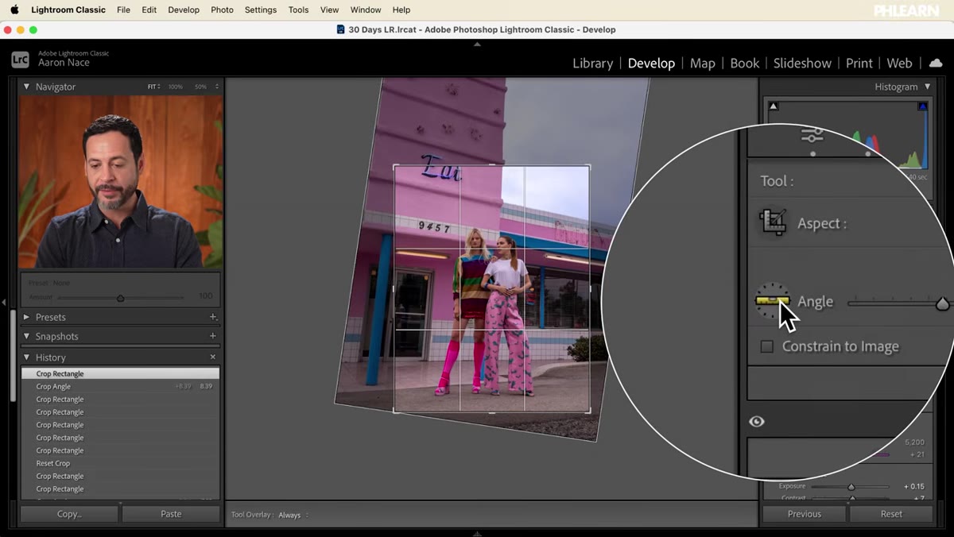
Task: Toggle the eye visibility icon in right panel
Action: (757, 421)
